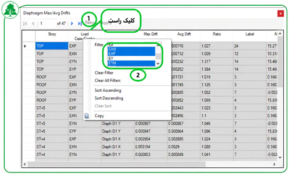
Task: Close the Diaphragm Max/Avg Drifts window
Action: pyautogui.click(x=280, y=13)
